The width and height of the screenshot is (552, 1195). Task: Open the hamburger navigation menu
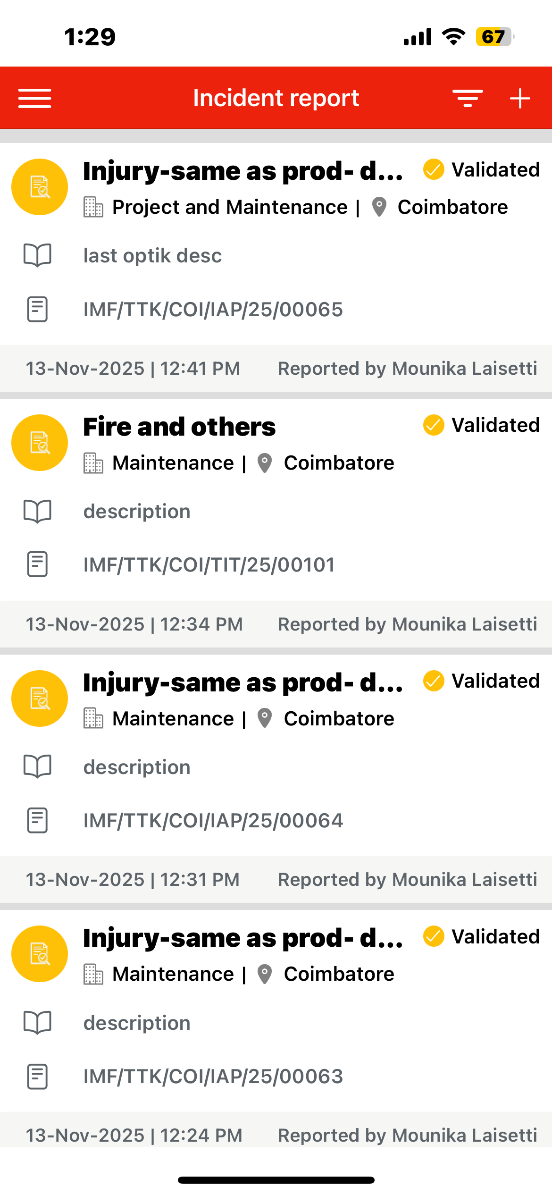coord(34,98)
